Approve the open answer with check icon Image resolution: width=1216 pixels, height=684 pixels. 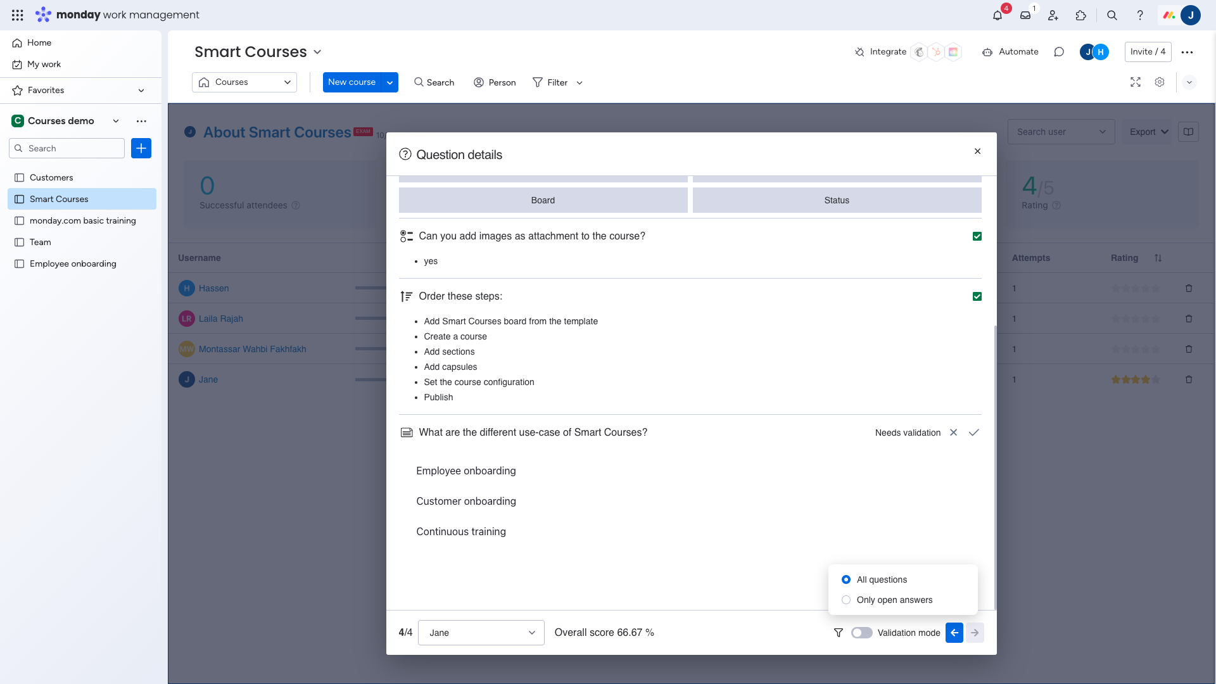coord(974,433)
